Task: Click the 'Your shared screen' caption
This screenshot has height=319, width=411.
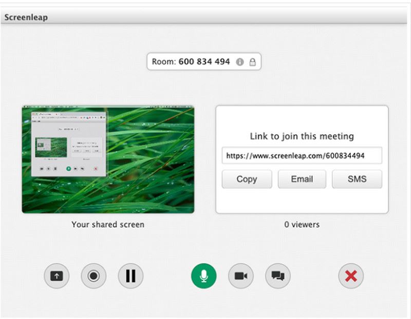Action: click(108, 225)
